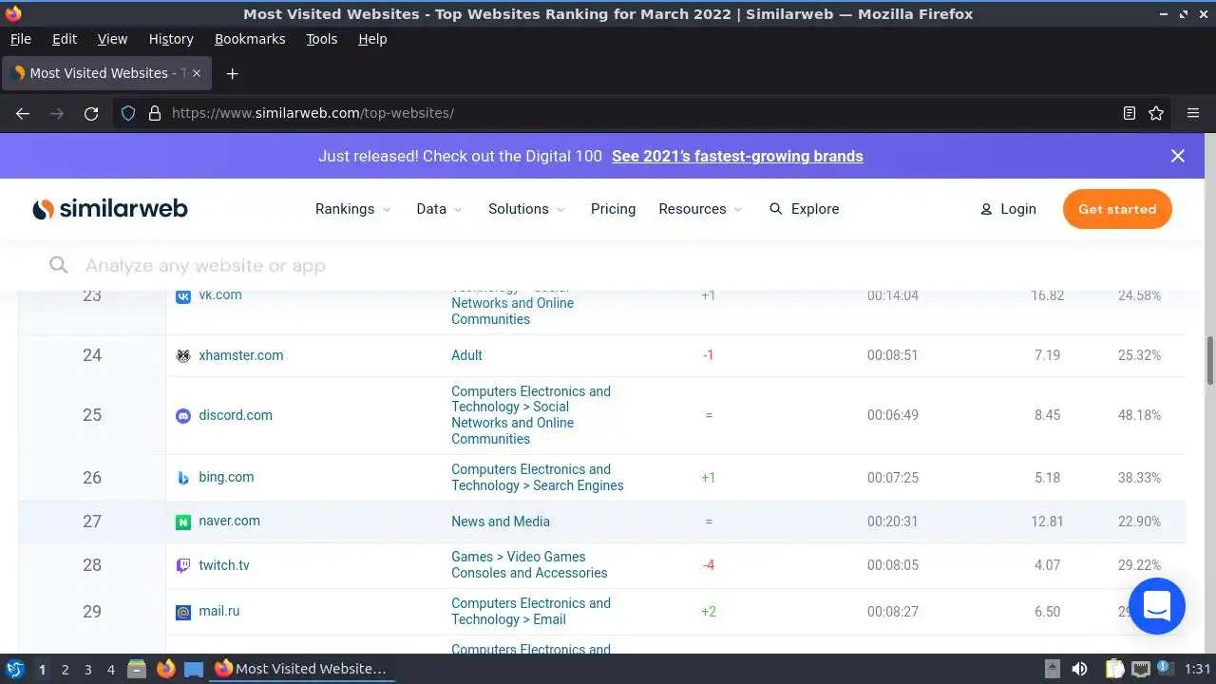Switch to workspace 3
The image size is (1216, 684).
87,669
